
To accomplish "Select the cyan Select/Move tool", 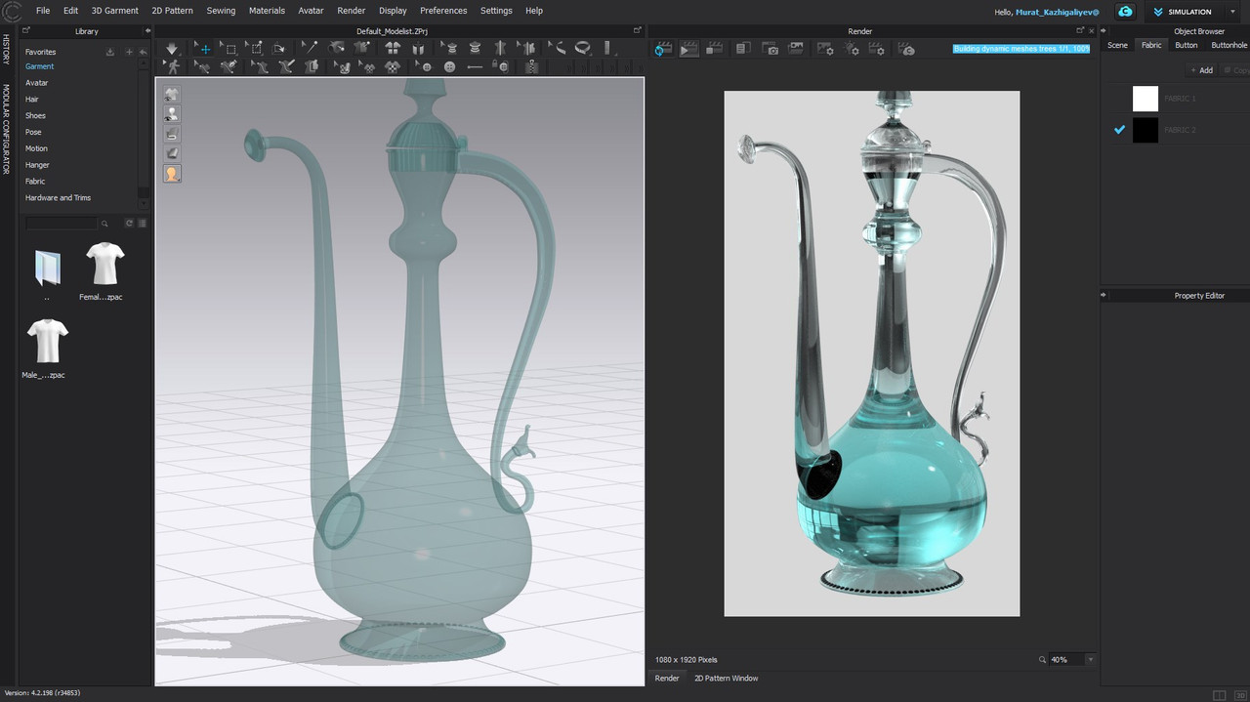I will pyautogui.click(x=203, y=48).
